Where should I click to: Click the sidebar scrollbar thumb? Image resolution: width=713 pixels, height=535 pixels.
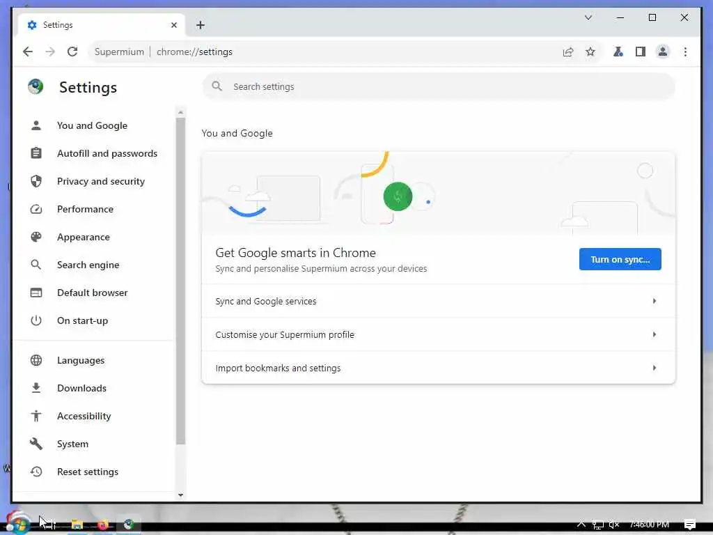[180, 281]
